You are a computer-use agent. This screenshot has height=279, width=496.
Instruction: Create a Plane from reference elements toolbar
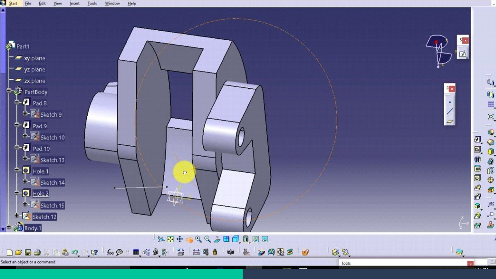[x=450, y=121]
